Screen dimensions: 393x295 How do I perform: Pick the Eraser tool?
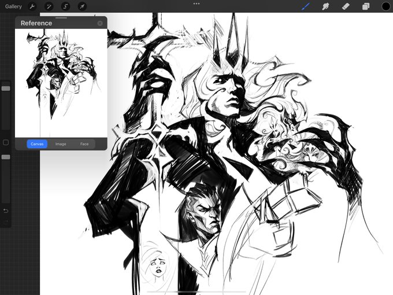point(346,6)
